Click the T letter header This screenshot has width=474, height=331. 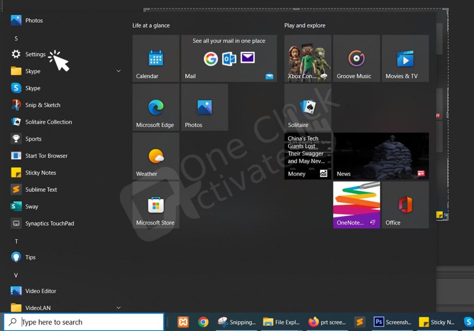click(x=16, y=242)
